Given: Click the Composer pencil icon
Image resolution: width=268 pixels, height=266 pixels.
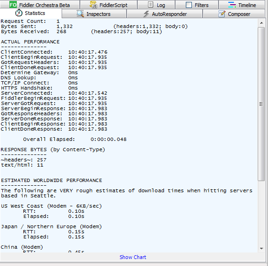Looking at the screenshot, I should [x=222, y=14].
